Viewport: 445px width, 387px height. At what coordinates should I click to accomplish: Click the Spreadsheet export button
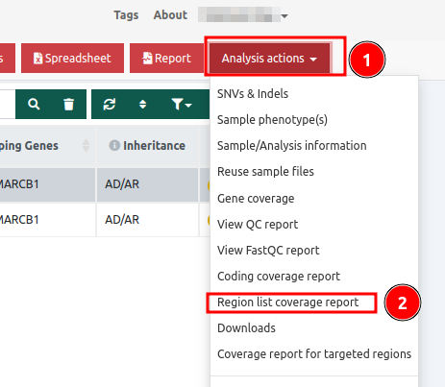(x=72, y=59)
